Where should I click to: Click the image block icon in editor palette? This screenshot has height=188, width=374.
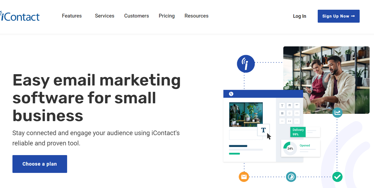click(x=290, y=105)
